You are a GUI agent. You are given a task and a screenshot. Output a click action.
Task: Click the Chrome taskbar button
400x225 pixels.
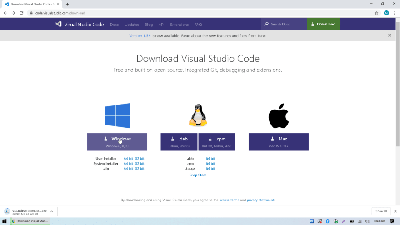(x=30, y=221)
